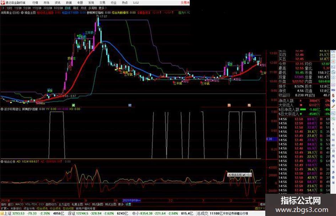This screenshot has height=216, width=336.
Task: Select the 周线 weekly period tab
Action: (76, 8)
